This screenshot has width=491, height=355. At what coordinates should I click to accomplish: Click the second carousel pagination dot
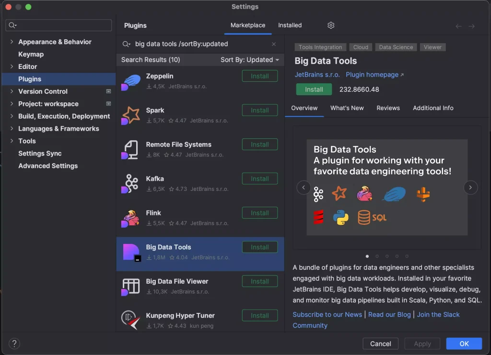coord(377,256)
